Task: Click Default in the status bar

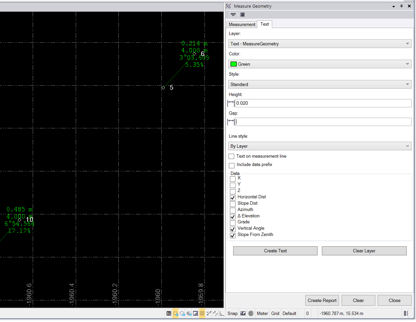Action: pyautogui.click(x=289, y=313)
